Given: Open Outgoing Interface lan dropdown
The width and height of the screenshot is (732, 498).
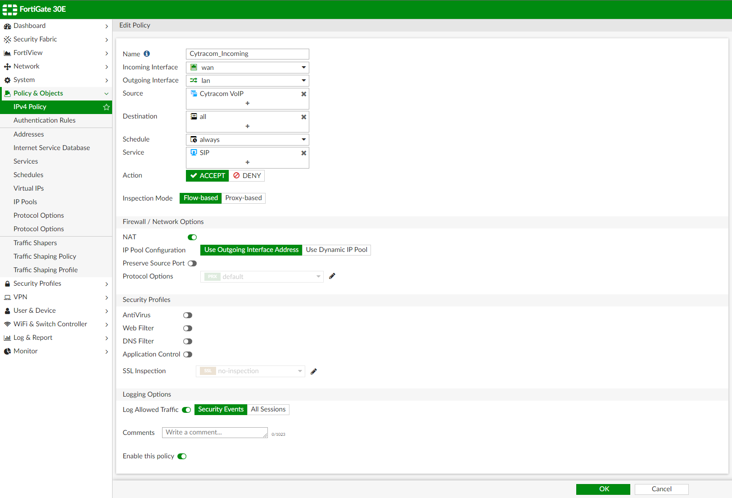Looking at the screenshot, I should coord(248,81).
